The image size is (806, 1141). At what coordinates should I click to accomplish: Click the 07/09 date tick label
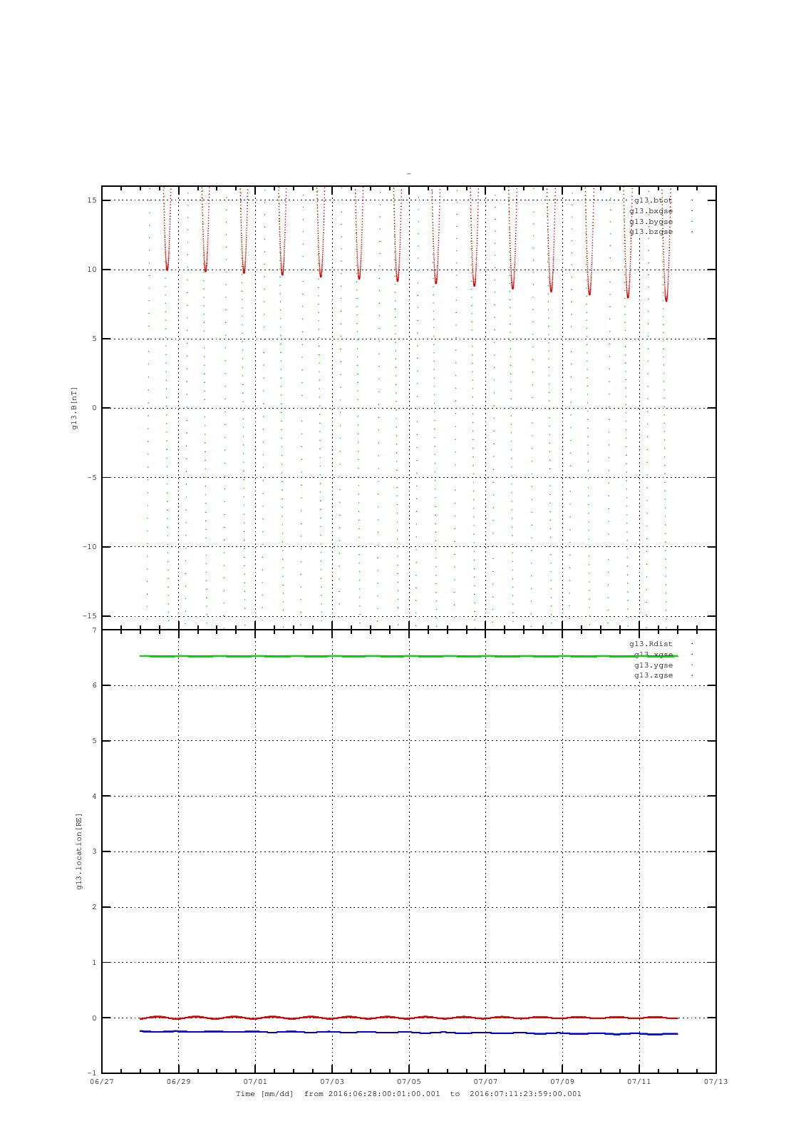pyautogui.click(x=562, y=1082)
